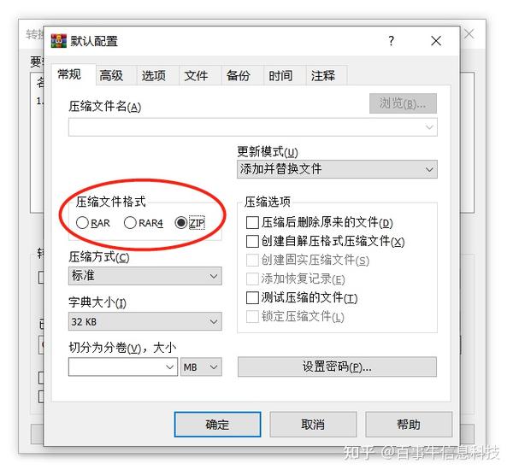Image resolution: width=513 pixels, height=475 pixels.
Task: Toggle 测试压缩的文件 checkbox
Action: (252, 297)
